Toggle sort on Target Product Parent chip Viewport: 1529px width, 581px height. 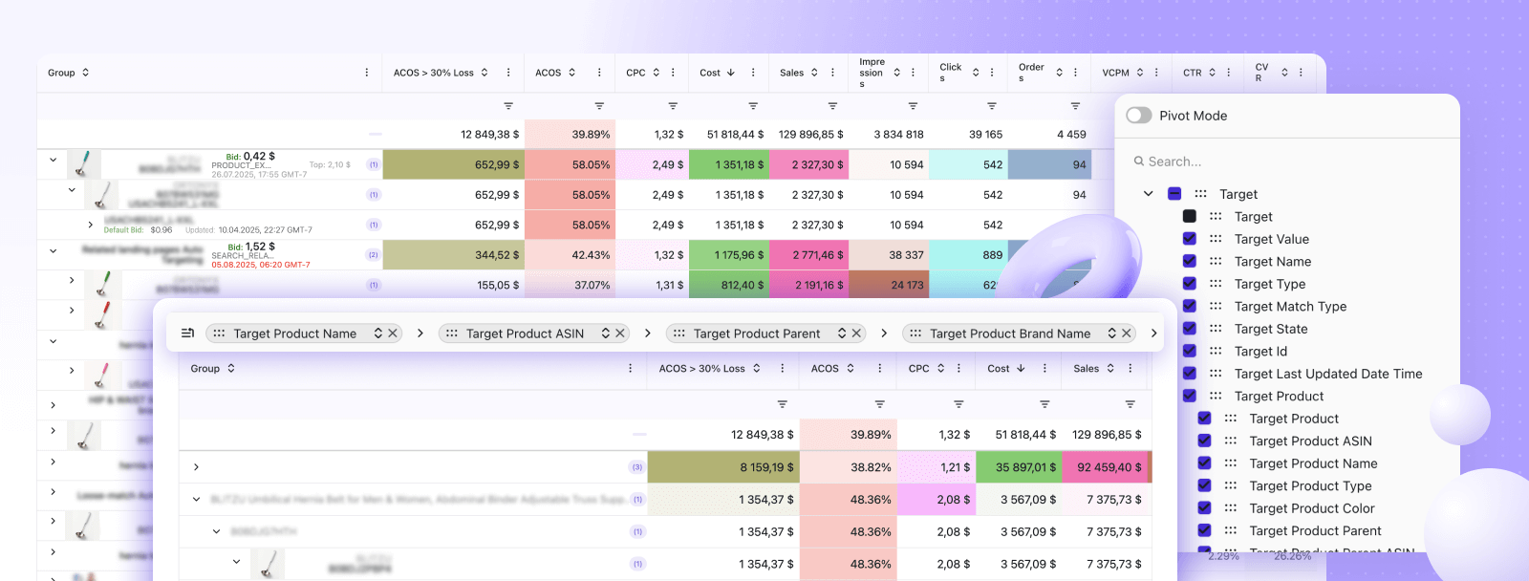[842, 334]
